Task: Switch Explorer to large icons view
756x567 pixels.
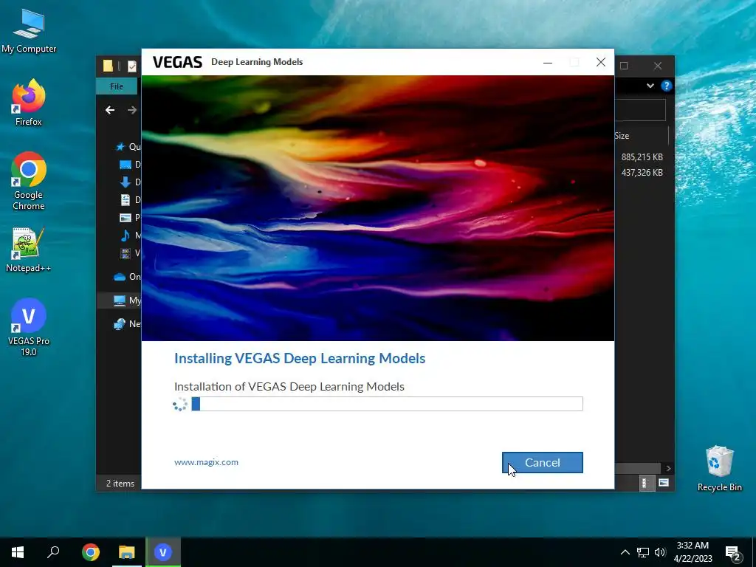Action: pyautogui.click(x=664, y=483)
